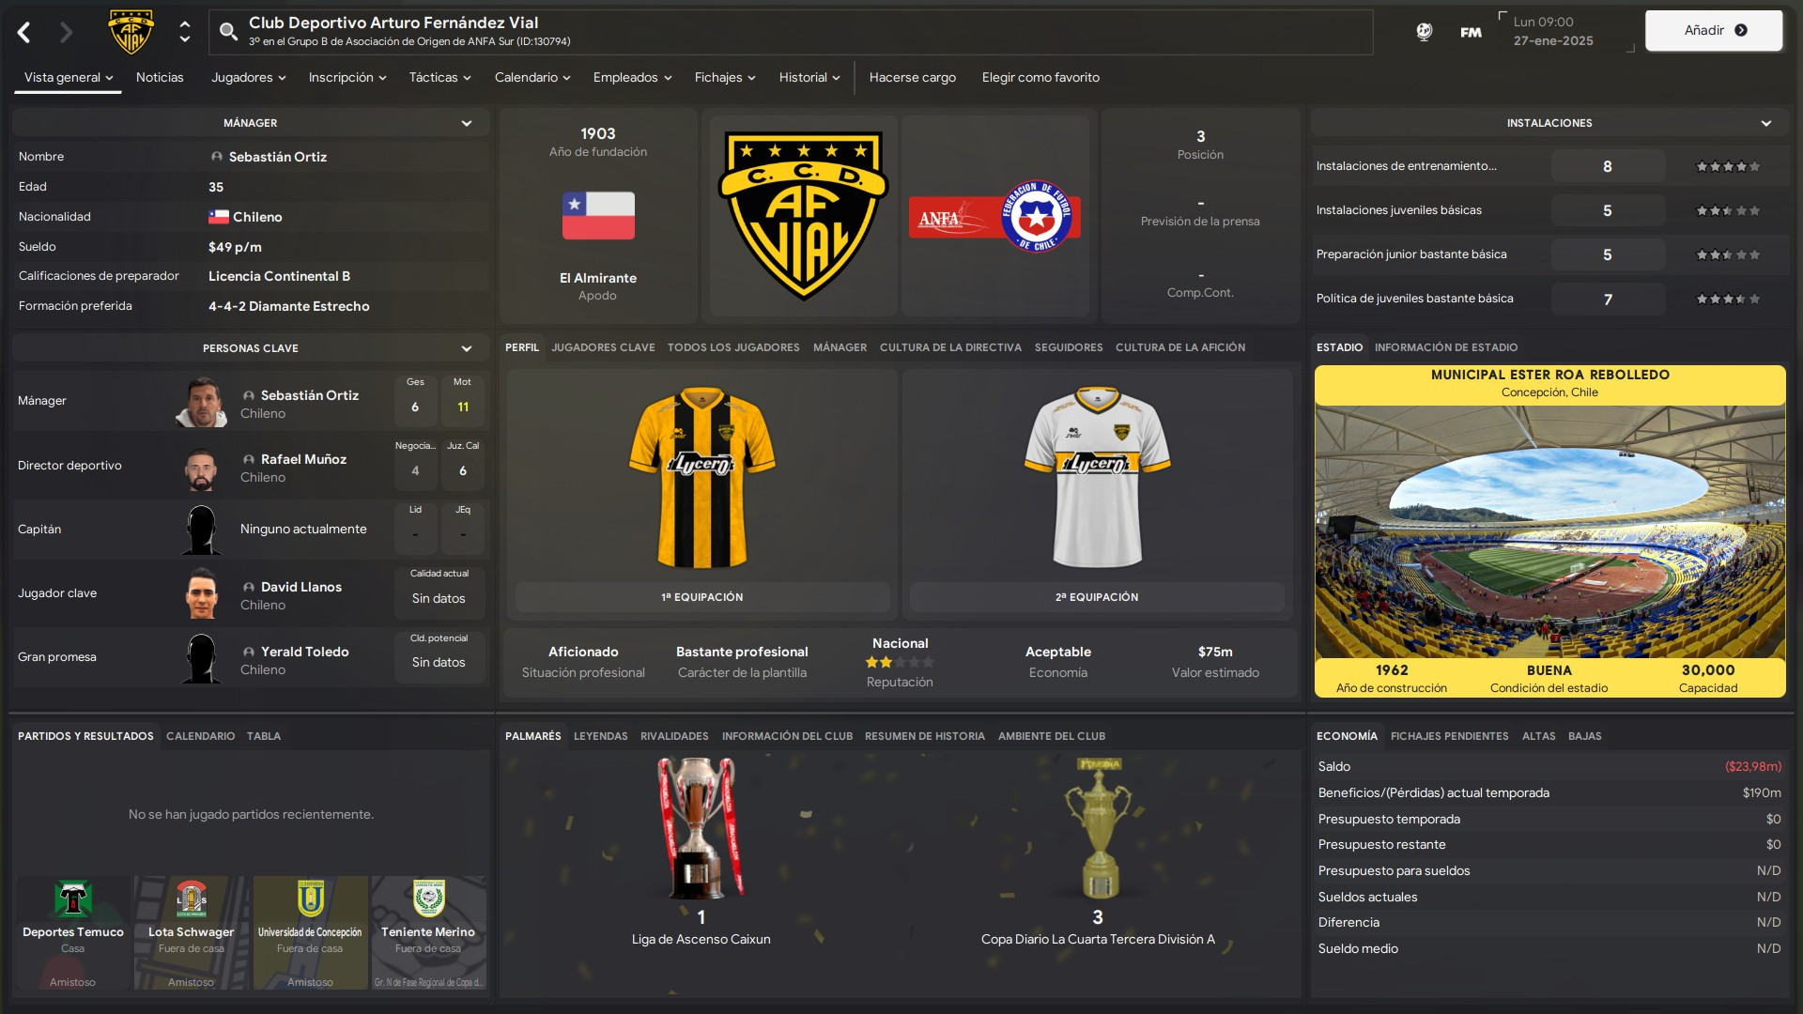Click the AF Vial club badge in header
Viewport: 1803px width, 1014px height.
tap(131, 32)
